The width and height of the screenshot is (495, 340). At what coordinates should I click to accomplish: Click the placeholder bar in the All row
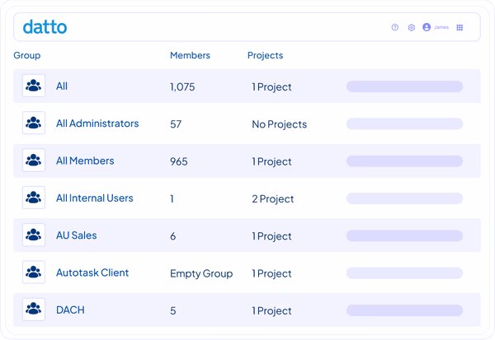405,86
